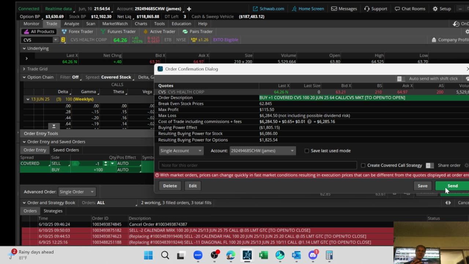This screenshot has width=469, height=264.
Task: Switch to the Scan tab
Action: [91, 24]
